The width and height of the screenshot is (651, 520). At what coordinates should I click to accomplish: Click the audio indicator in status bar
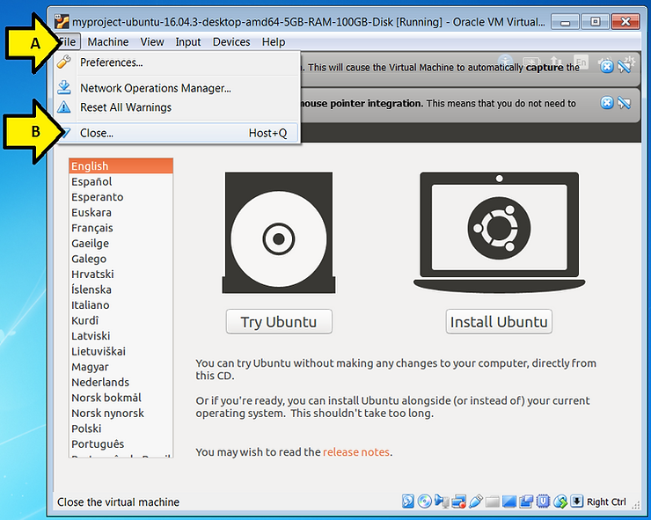(442, 502)
